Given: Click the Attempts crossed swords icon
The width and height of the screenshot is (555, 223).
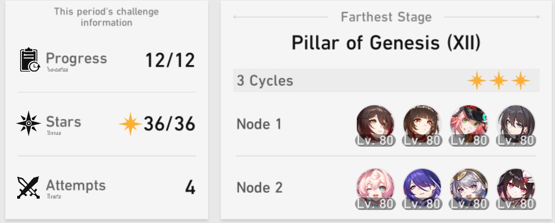Looking at the screenshot, I should 28,188.
